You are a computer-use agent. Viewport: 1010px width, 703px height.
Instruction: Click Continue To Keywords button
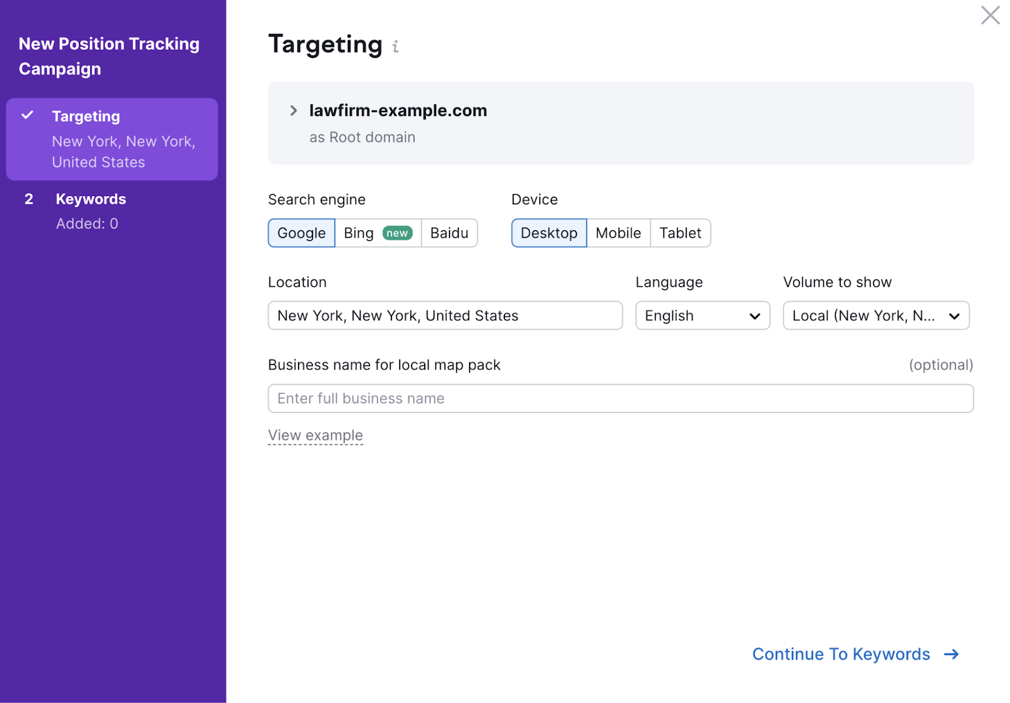pos(855,654)
